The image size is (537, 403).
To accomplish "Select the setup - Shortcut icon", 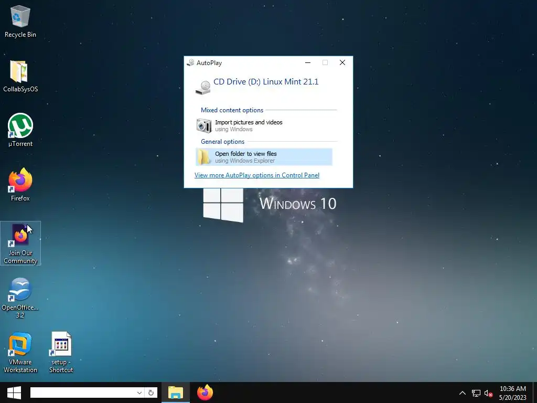I will [61, 353].
